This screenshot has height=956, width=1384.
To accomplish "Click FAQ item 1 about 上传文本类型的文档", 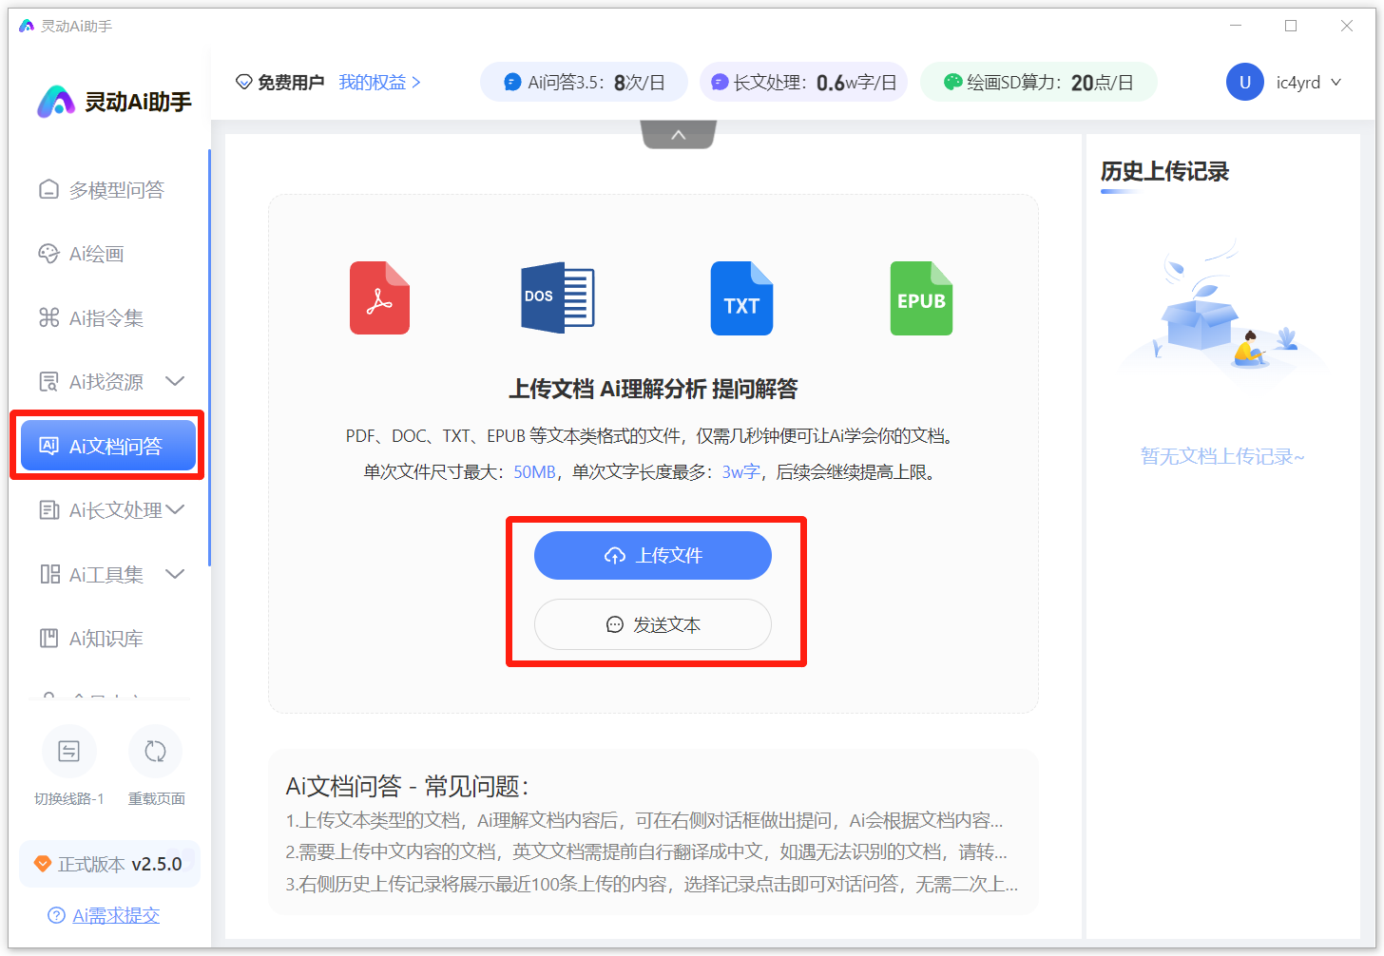I will pyautogui.click(x=644, y=820).
